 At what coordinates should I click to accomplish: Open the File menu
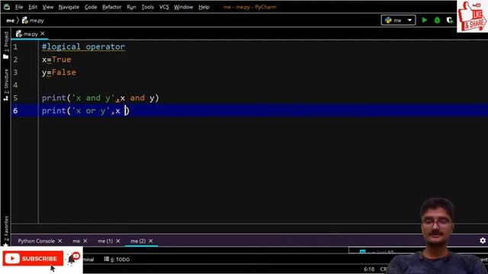pos(19,7)
